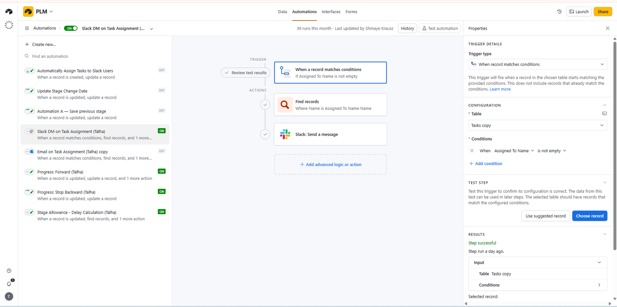Open the user account avatar T
The image size is (617, 307).
tap(9, 296)
